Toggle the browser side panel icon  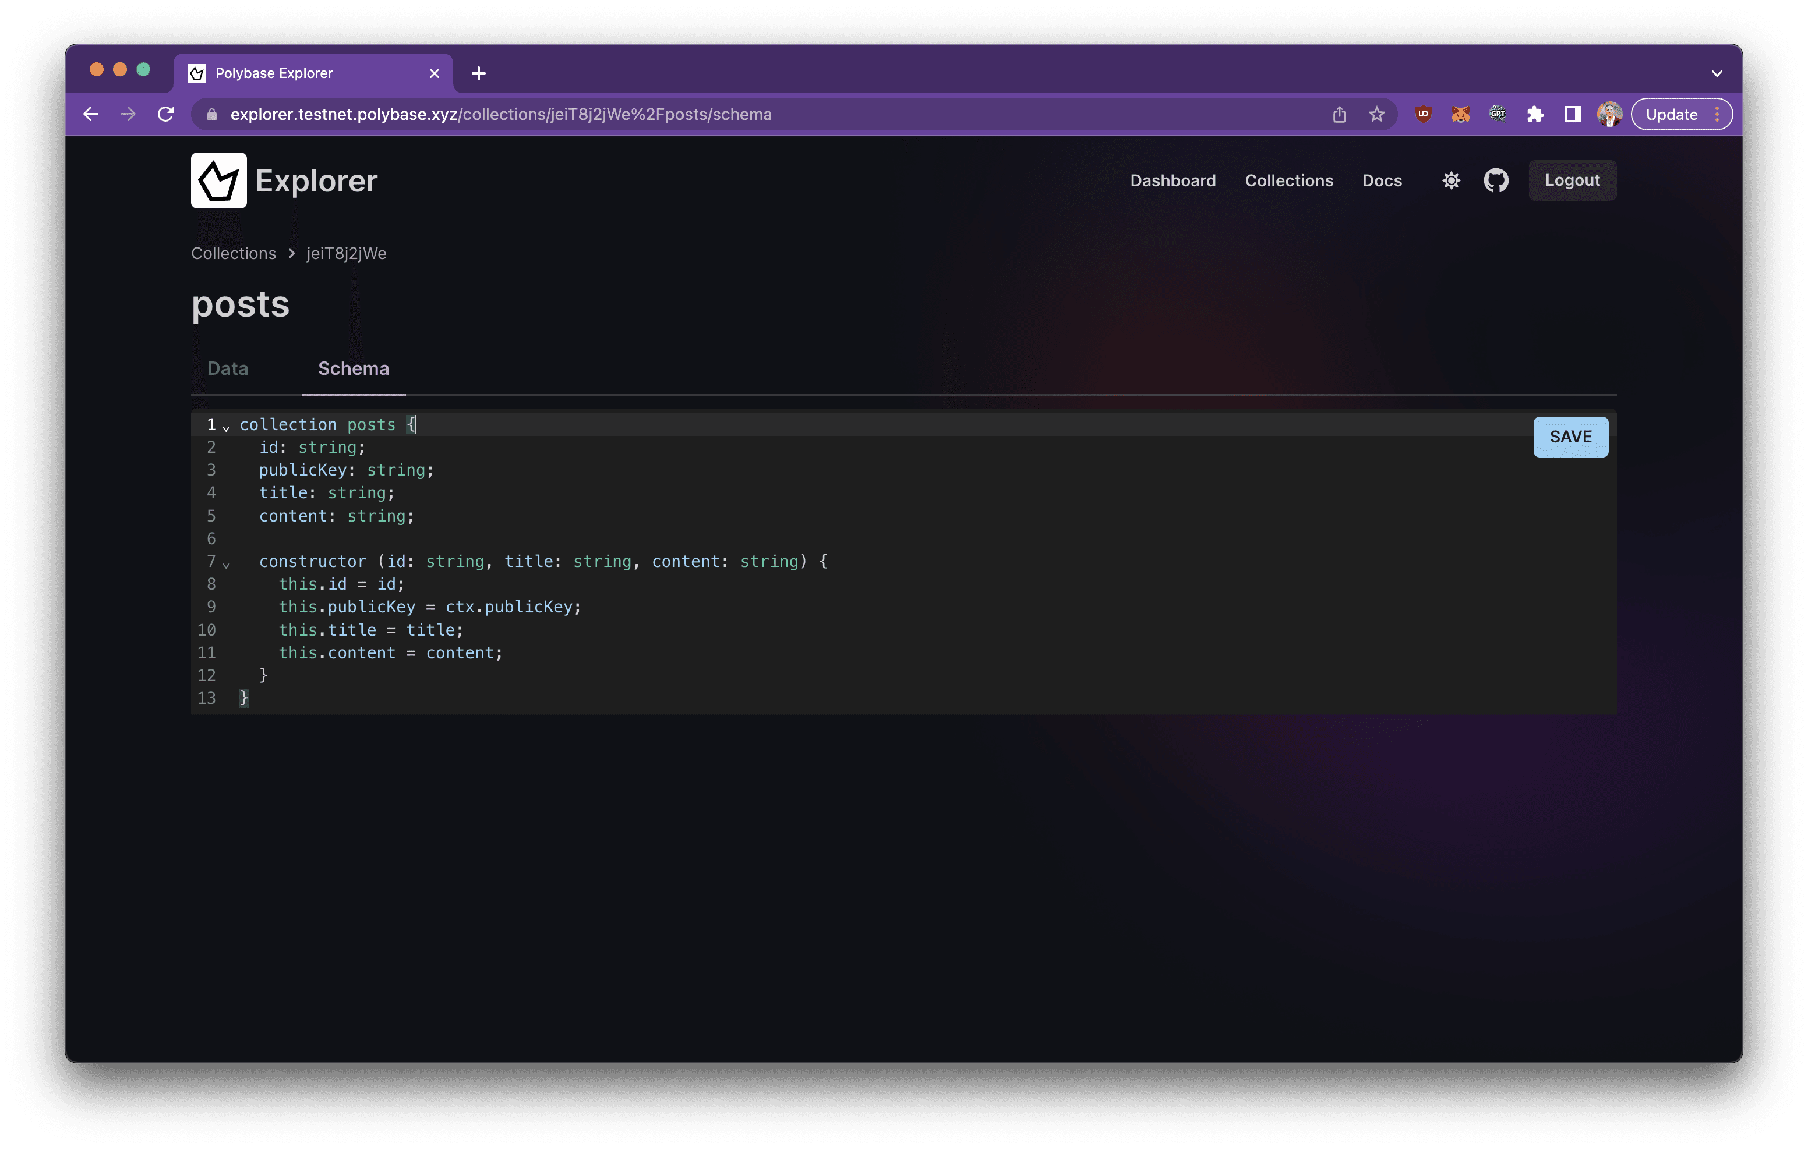pos(1572,114)
